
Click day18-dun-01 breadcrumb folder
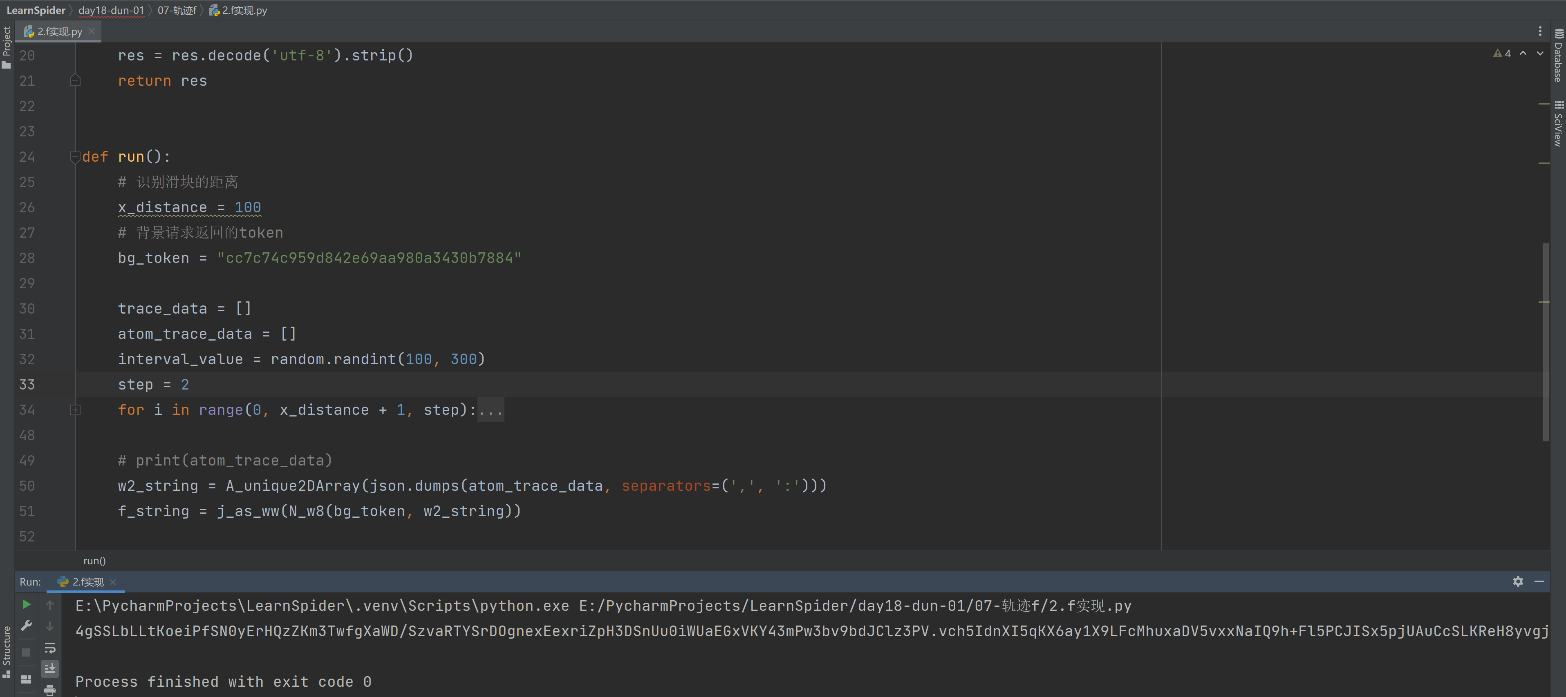[111, 10]
